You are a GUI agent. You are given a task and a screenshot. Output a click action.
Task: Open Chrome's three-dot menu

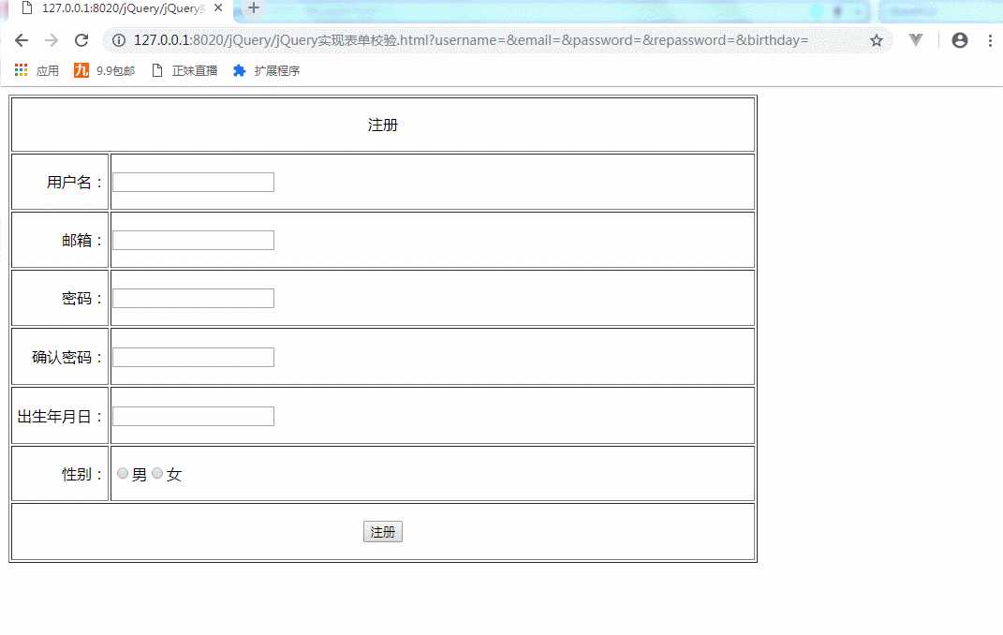pyautogui.click(x=990, y=40)
